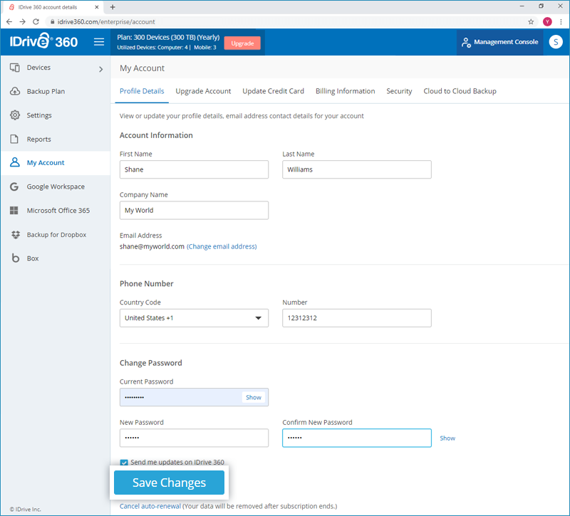Expand the Devices sidebar chevron

(100, 69)
